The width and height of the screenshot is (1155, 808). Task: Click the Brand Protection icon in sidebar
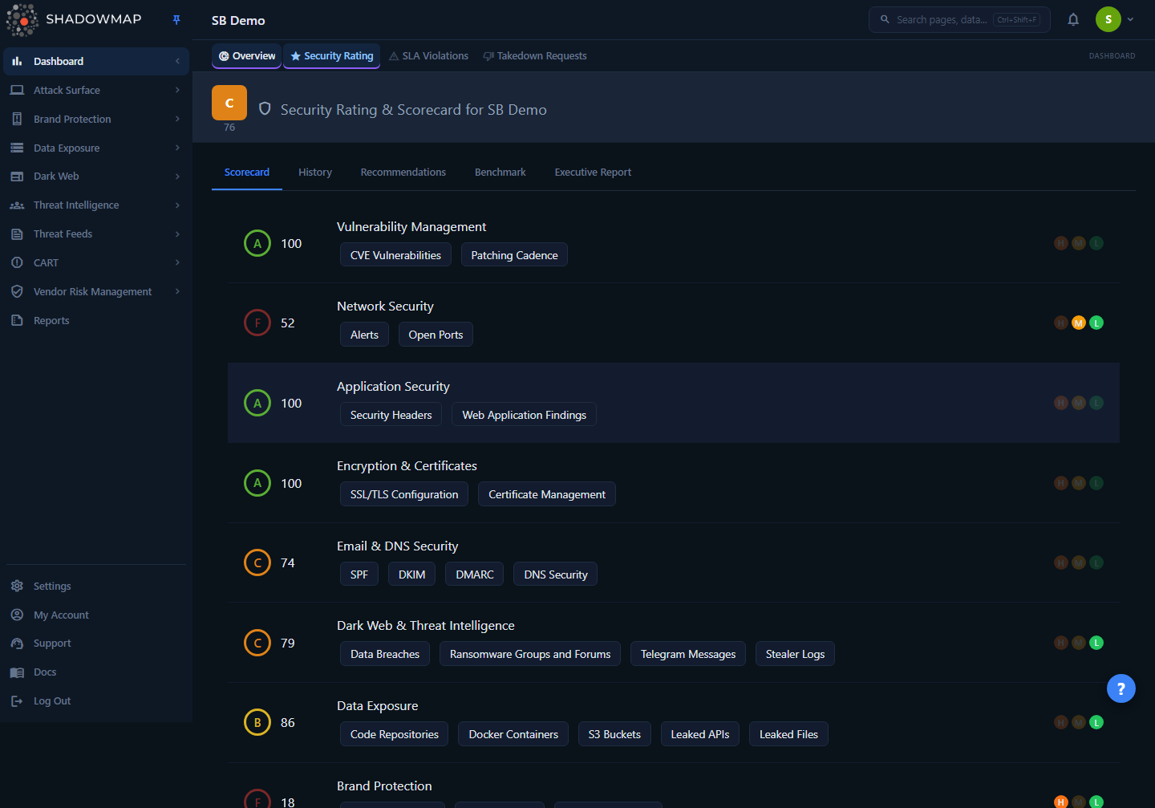(17, 119)
